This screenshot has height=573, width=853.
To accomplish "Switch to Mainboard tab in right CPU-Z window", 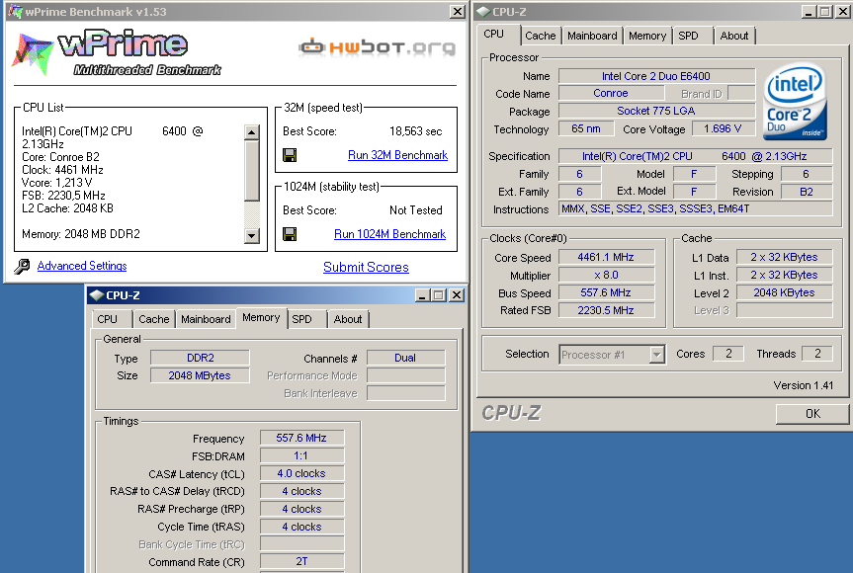I will [592, 36].
